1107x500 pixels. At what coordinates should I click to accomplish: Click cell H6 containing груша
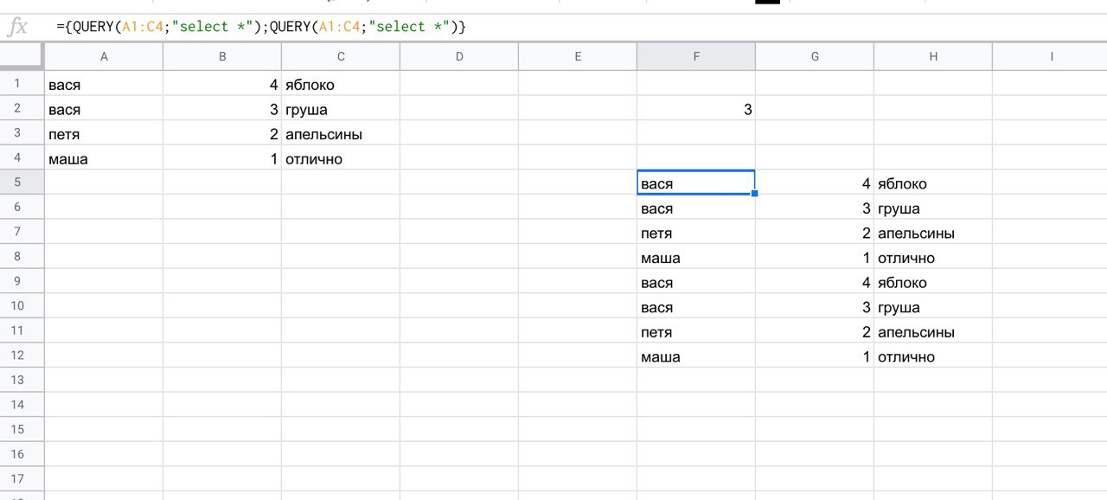pos(933,208)
